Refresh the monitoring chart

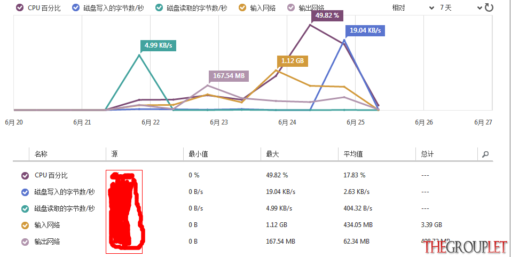click(489, 7)
